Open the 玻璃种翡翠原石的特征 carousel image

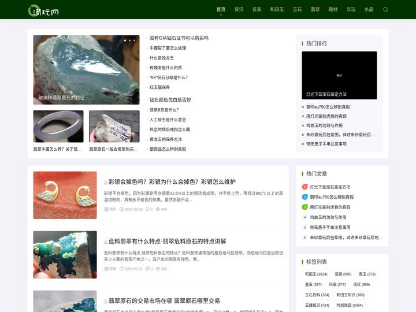(86, 70)
